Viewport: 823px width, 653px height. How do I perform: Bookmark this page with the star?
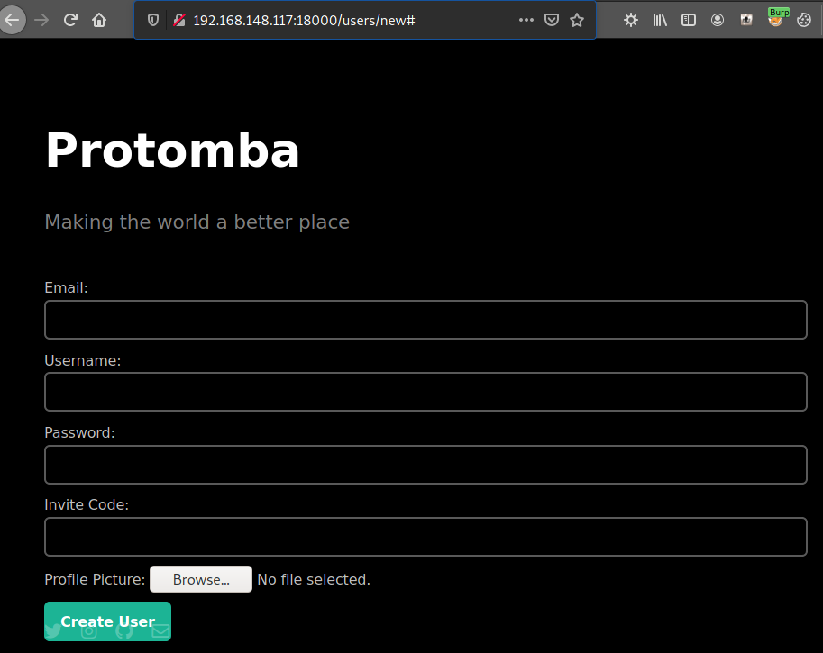(x=577, y=20)
